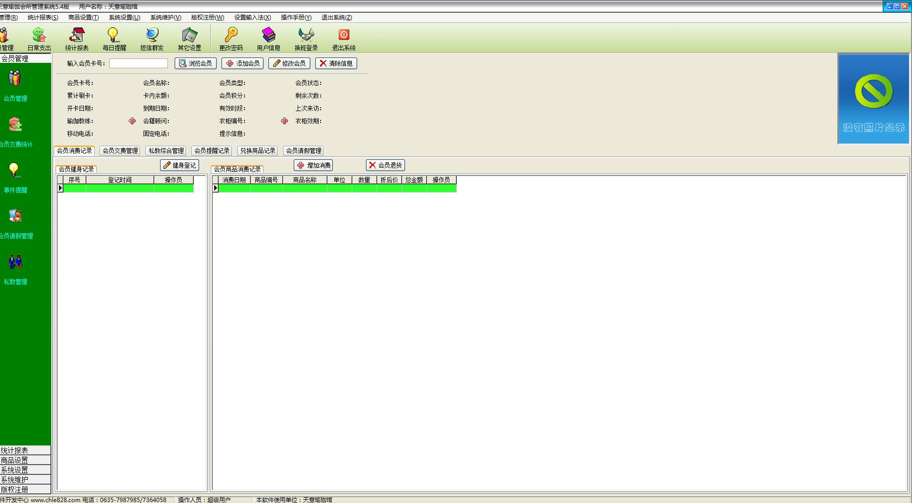Switch to the 会员交费管理 tab
The height and width of the screenshot is (503, 912).
coord(120,151)
